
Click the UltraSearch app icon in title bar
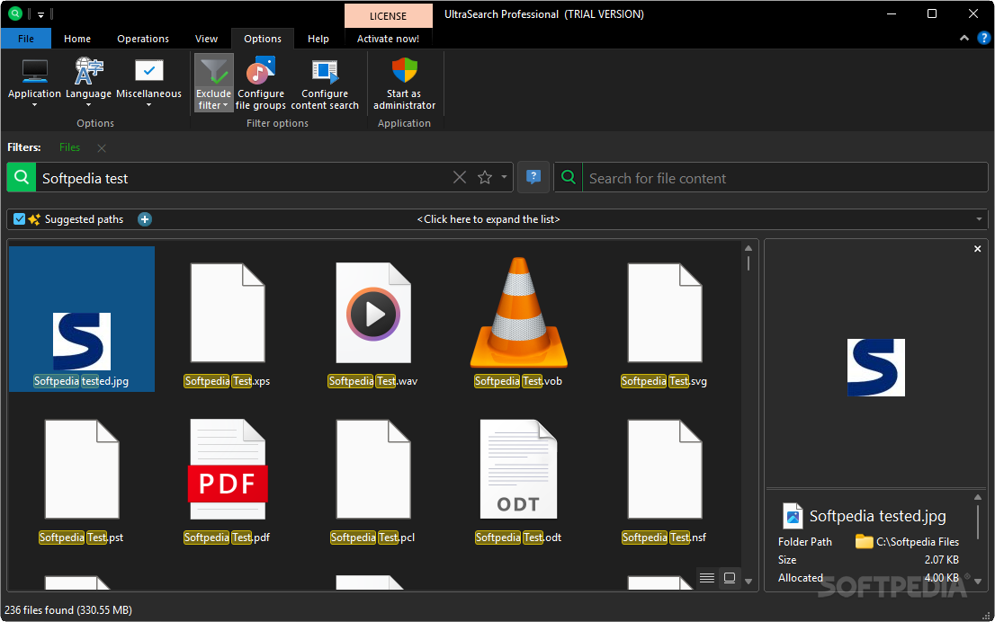tap(14, 13)
